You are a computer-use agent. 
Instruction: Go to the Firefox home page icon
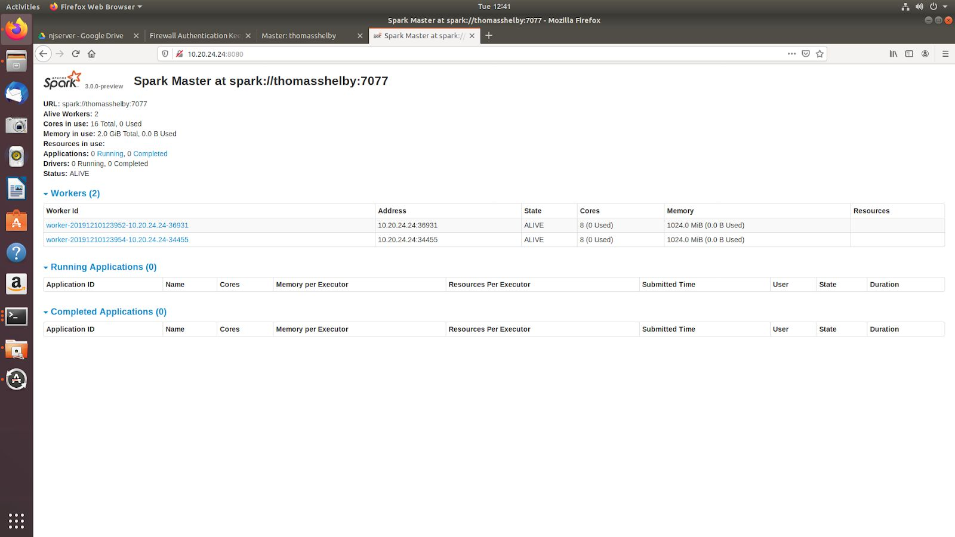coord(92,54)
